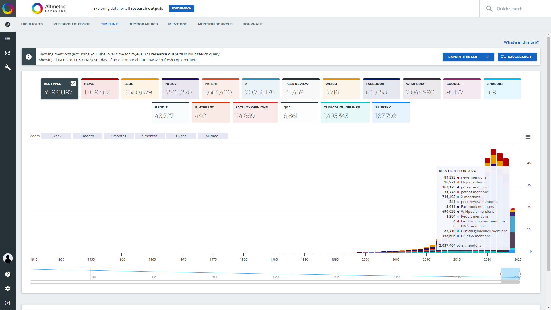This screenshot has width=551, height=310.
Task: Click the compass icon below the Altmetric logo
Action: (x=8, y=24)
